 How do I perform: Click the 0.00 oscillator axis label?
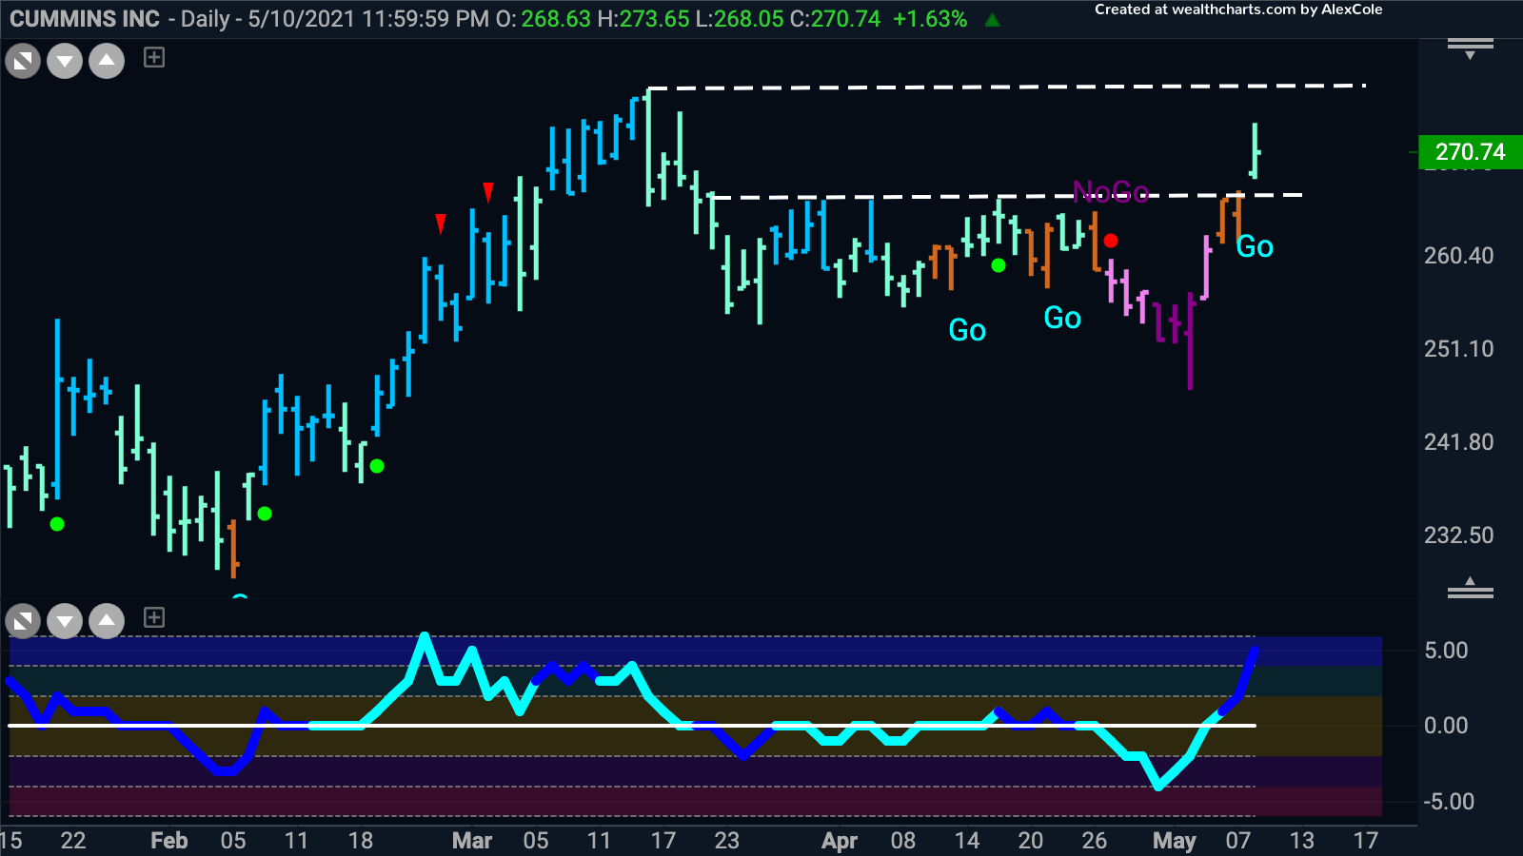(x=1446, y=726)
